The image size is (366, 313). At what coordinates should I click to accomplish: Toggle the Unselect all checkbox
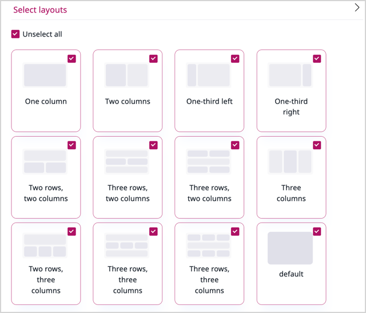point(15,34)
